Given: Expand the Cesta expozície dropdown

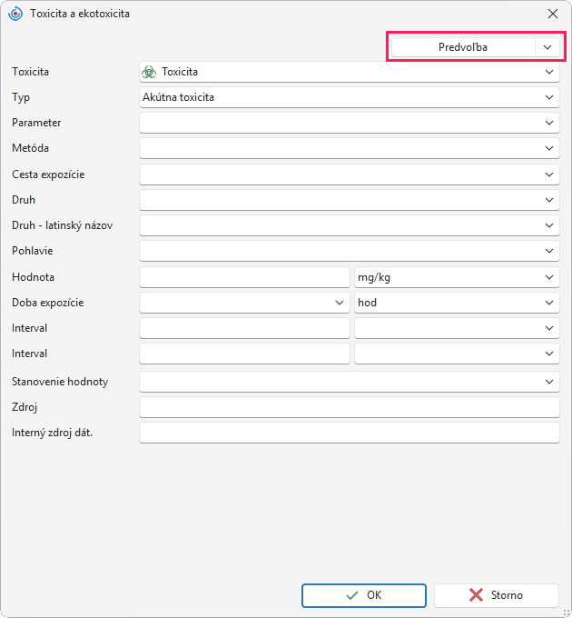Looking at the screenshot, I should [x=350, y=174].
